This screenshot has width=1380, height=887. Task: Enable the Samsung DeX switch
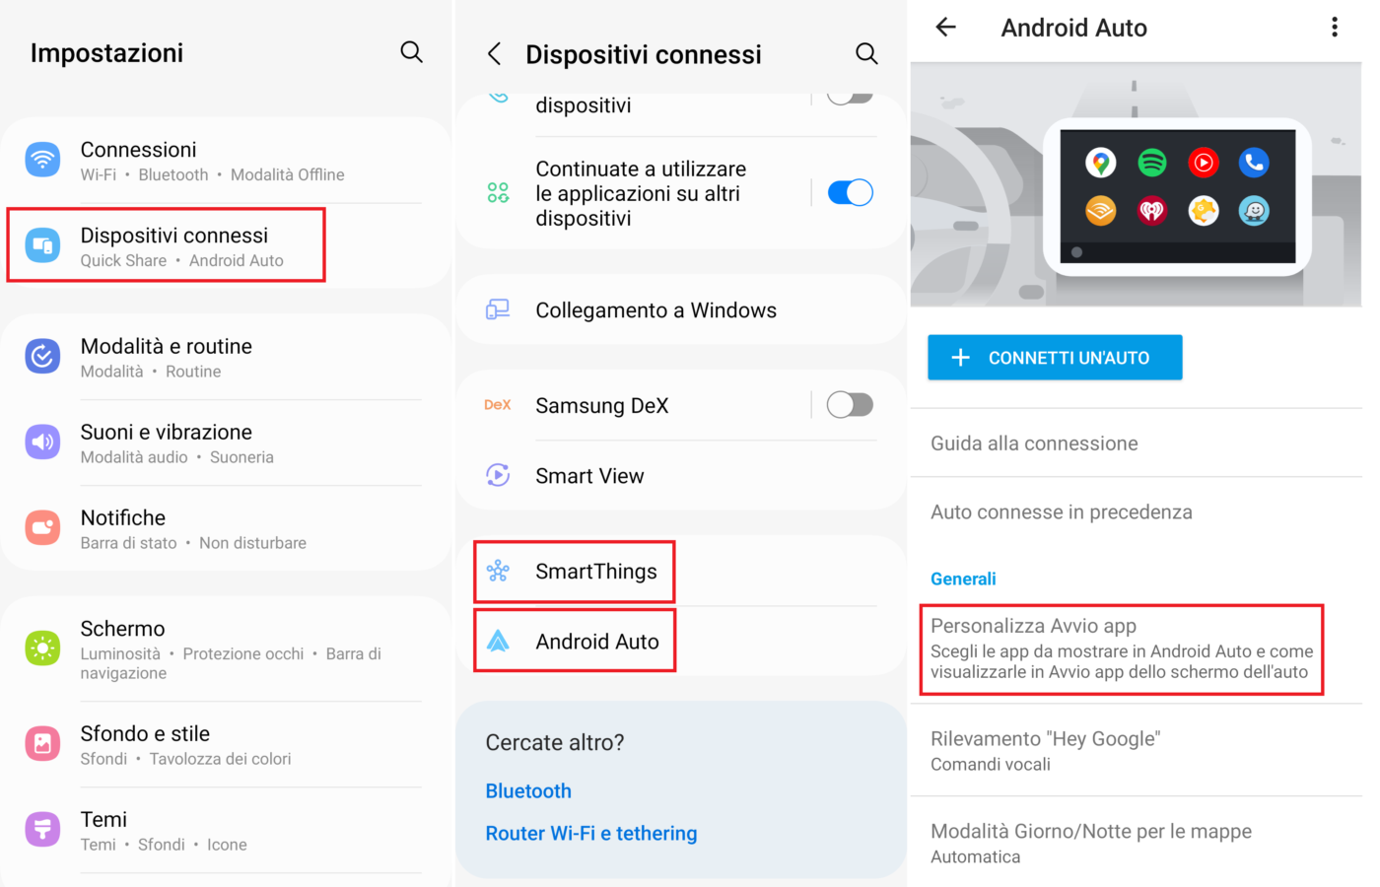[x=850, y=405]
